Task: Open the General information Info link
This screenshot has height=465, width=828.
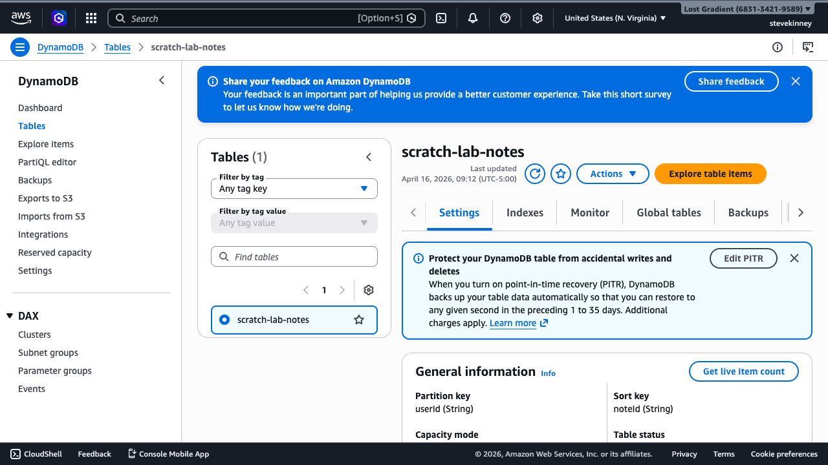Action: [x=548, y=373]
